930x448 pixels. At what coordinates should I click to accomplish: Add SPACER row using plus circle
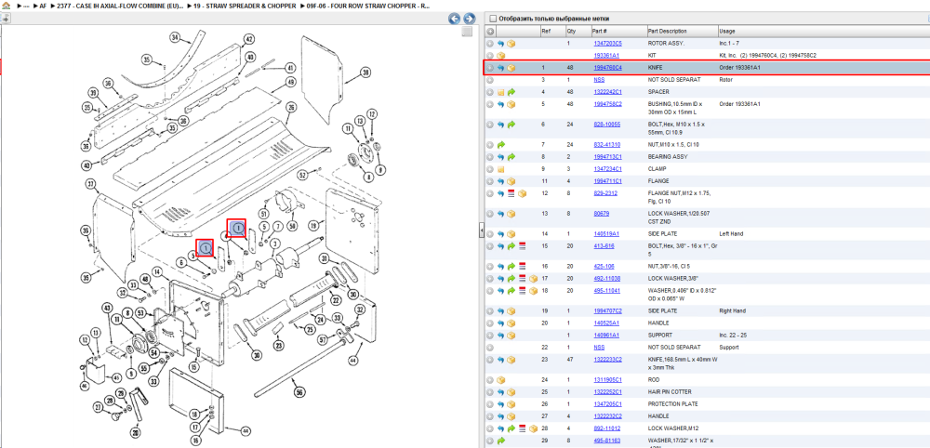click(490, 92)
